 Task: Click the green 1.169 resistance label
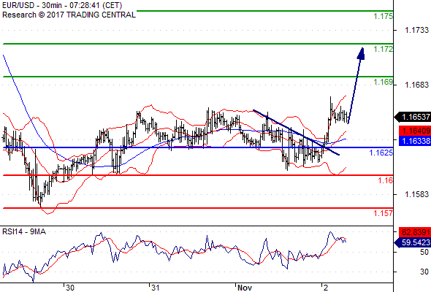coord(383,82)
